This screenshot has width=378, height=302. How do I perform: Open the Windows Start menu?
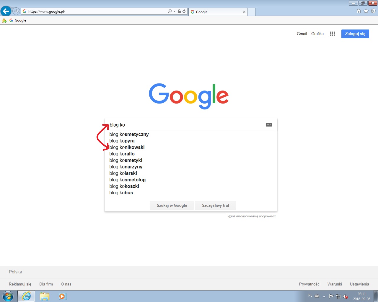pyautogui.click(x=8, y=296)
